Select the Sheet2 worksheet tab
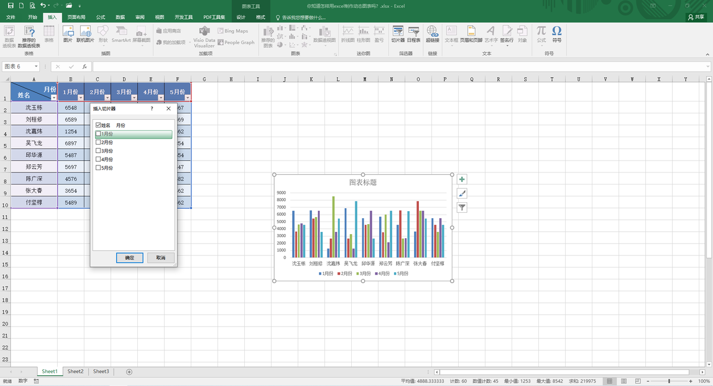This screenshot has height=386, width=713. 75,372
